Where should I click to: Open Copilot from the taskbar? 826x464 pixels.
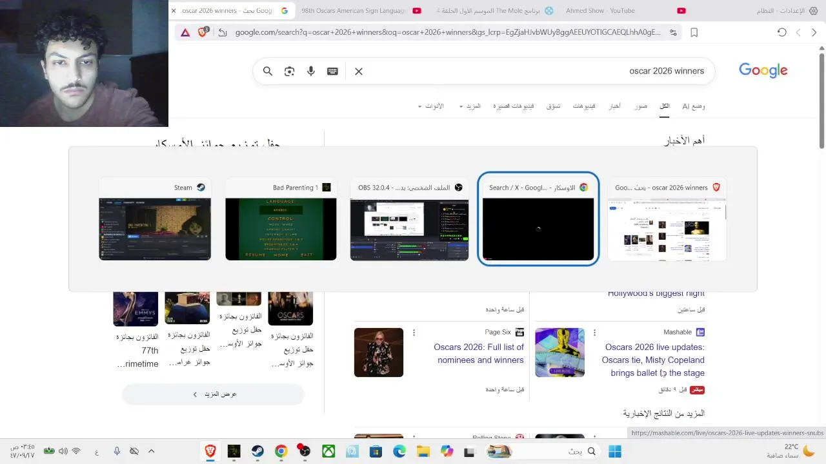pyautogui.click(x=447, y=452)
